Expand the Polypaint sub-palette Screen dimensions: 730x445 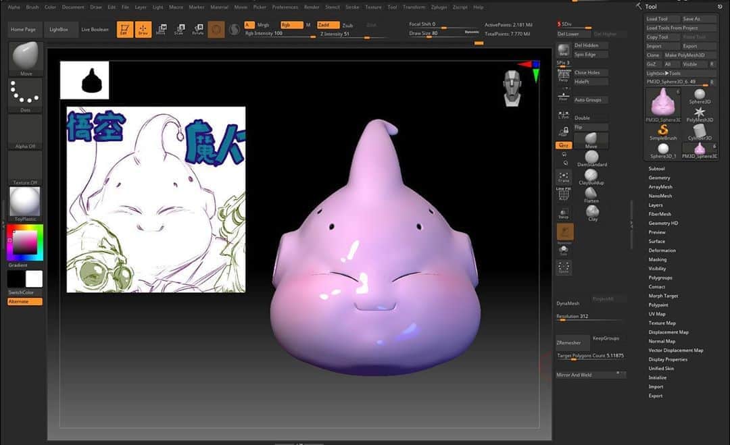tap(658, 305)
